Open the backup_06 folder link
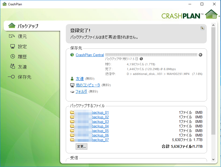This screenshot has height=167, width=221. tap(100, 135)
